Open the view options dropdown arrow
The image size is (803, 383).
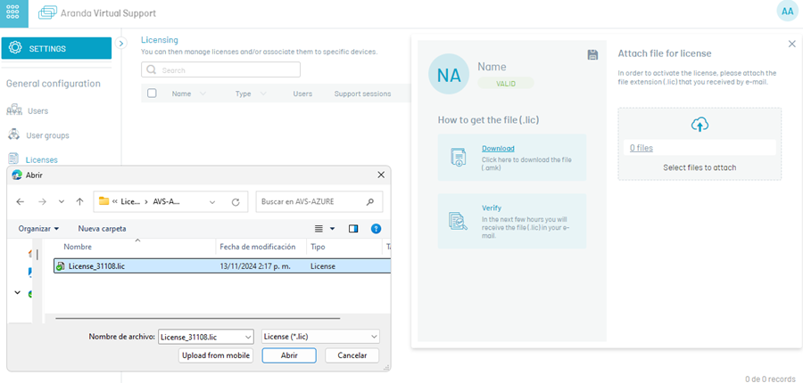332,229
